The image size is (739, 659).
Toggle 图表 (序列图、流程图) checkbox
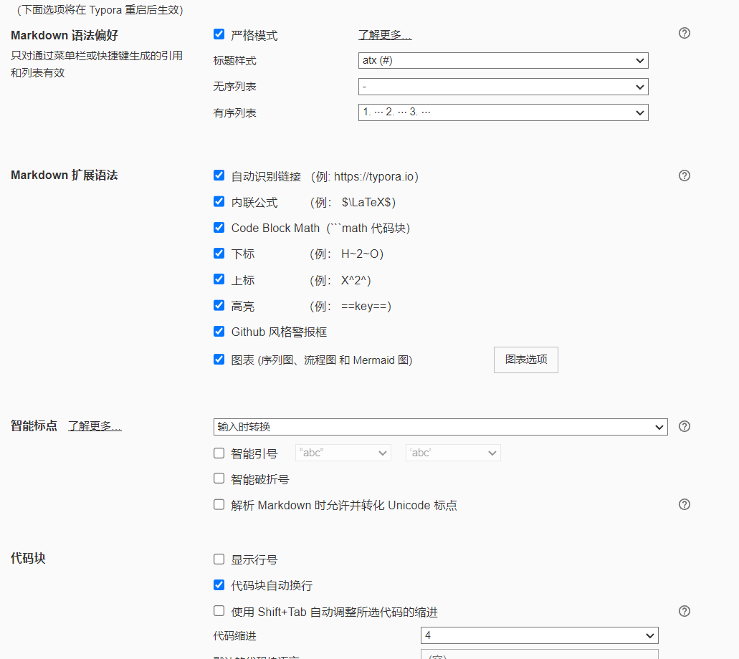[x=219, y=360]
